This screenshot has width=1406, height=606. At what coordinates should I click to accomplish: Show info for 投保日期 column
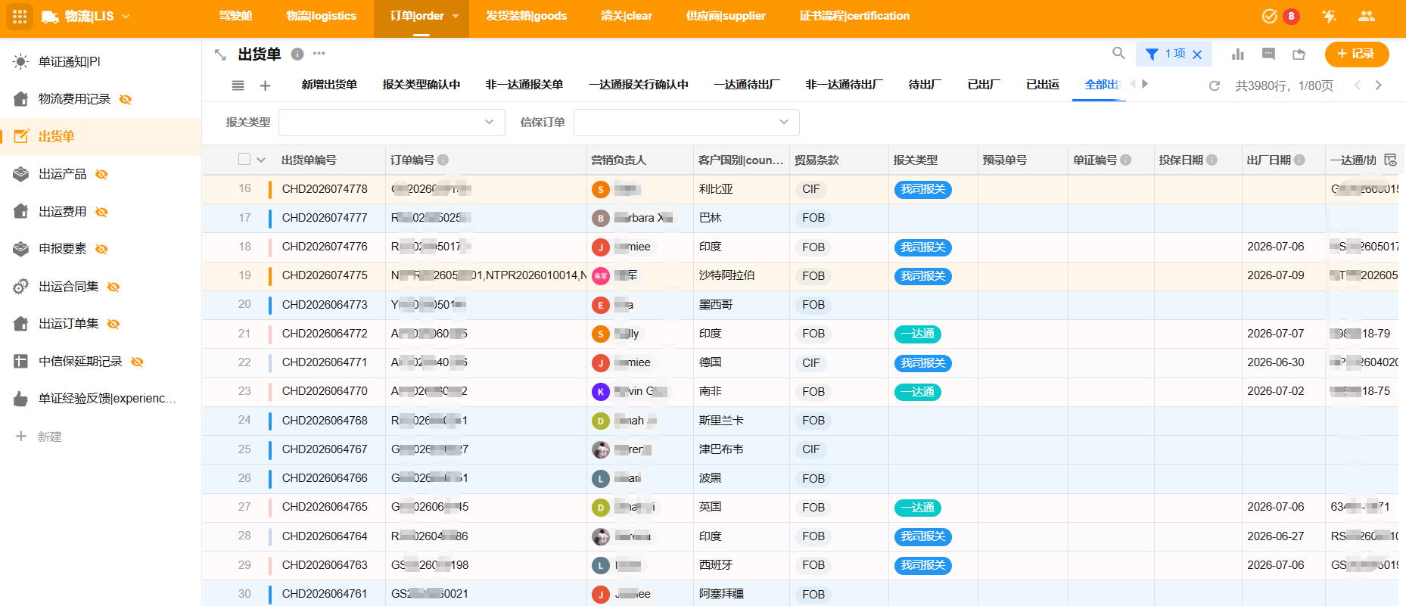click(1212, 160)
